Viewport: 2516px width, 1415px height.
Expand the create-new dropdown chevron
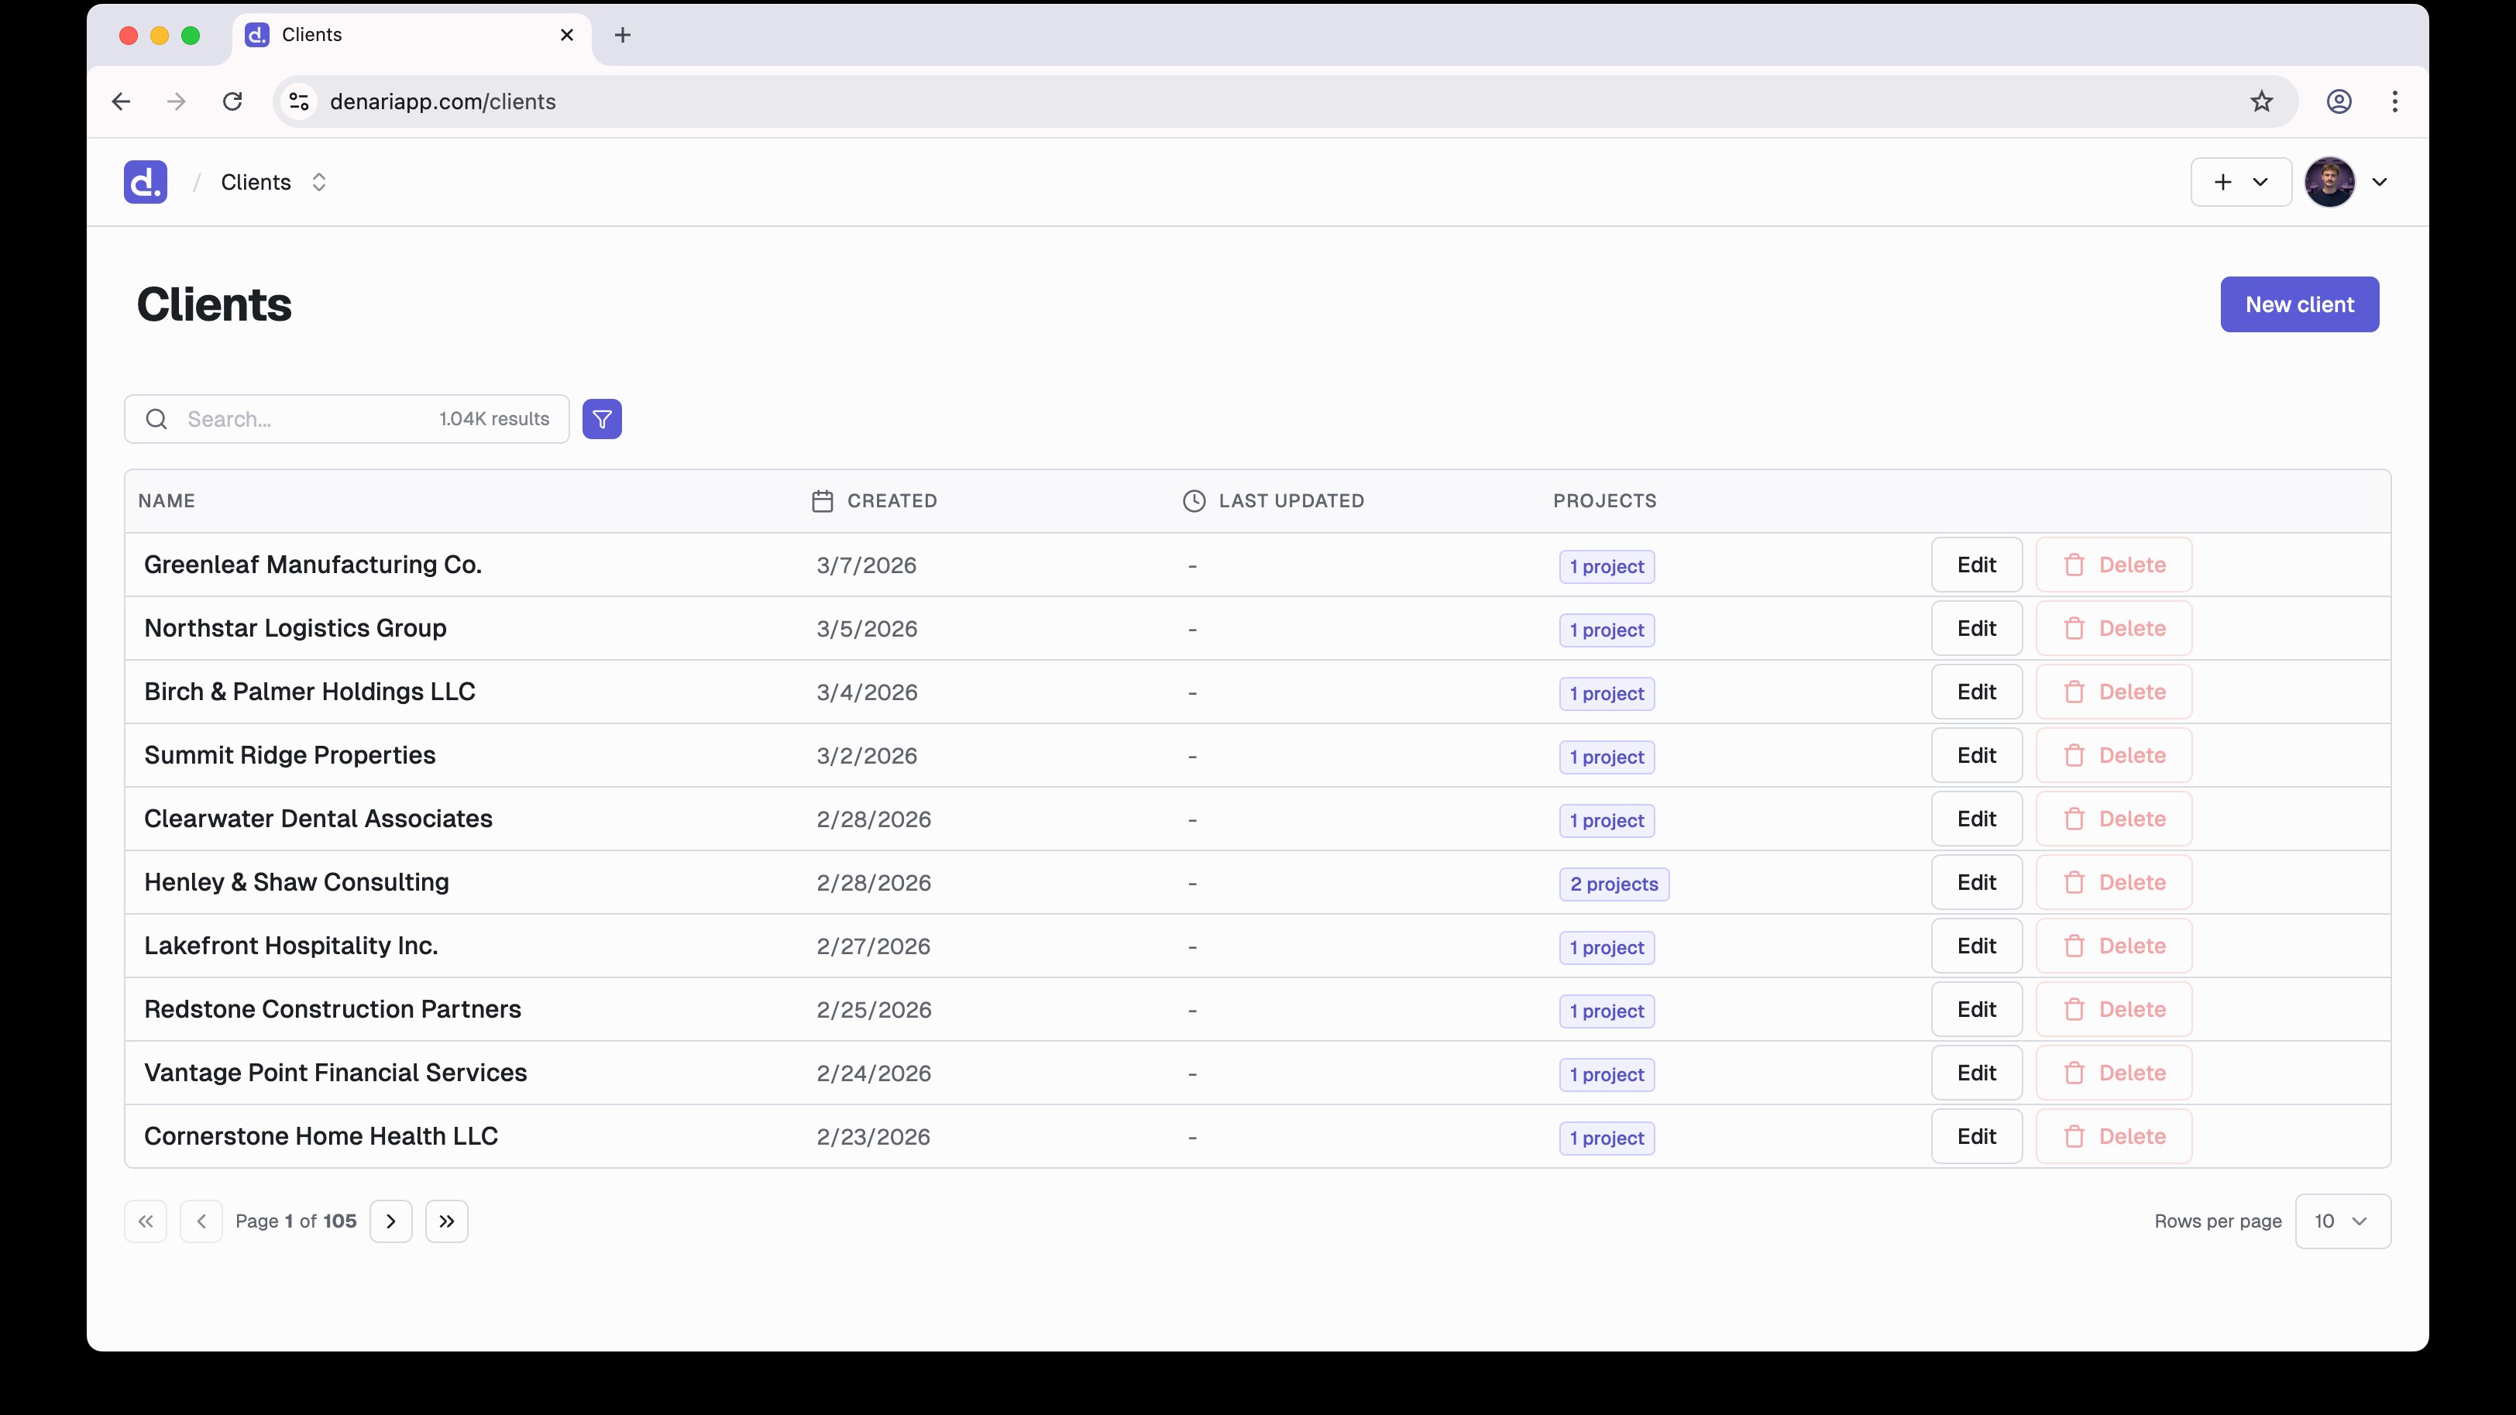pyautogui.click(x=2260, y=182)
